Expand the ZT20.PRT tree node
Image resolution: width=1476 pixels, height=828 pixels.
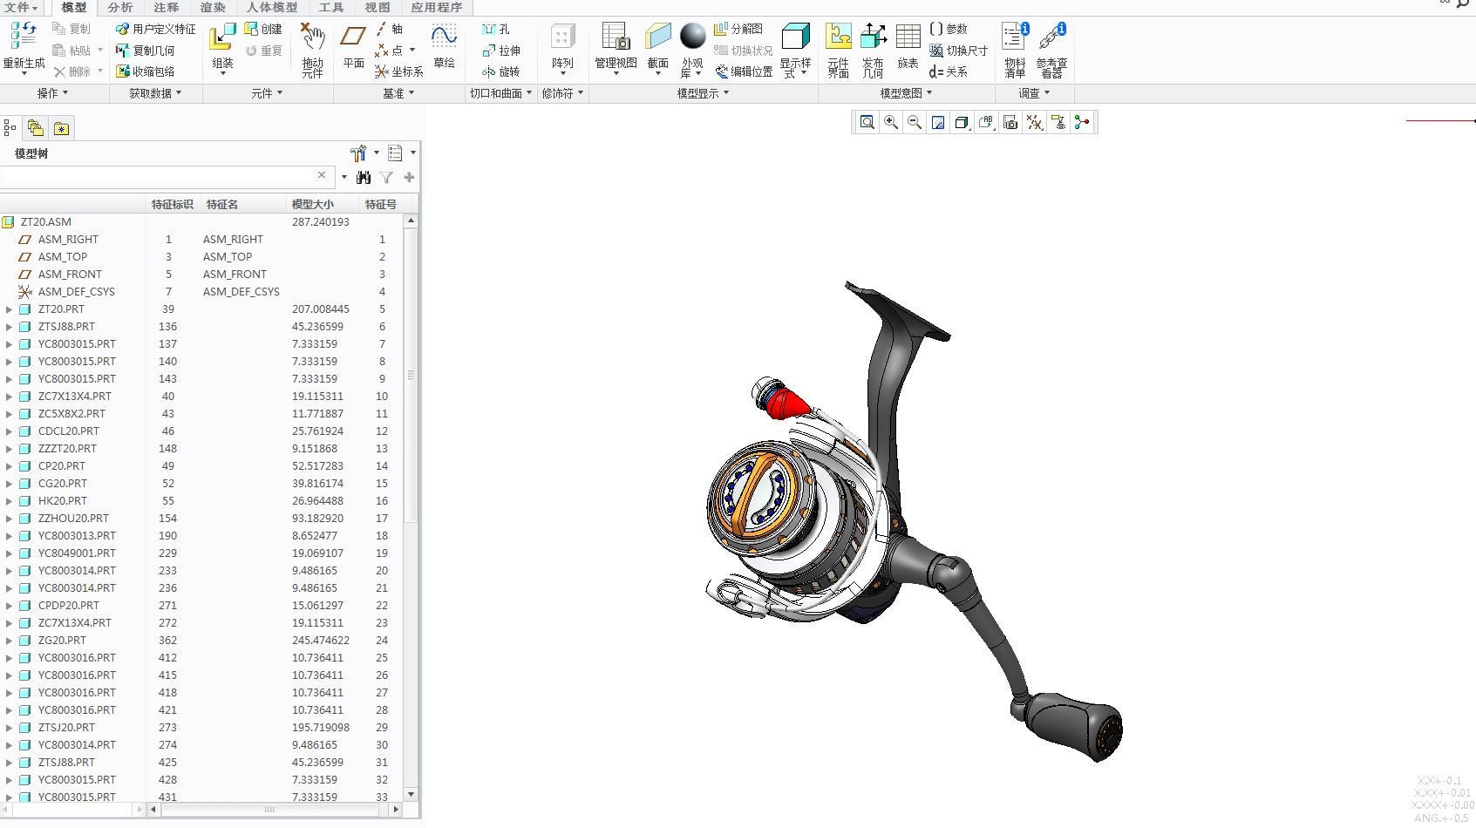[10, 309]
